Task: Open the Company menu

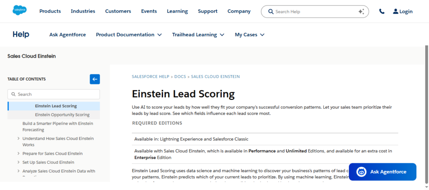Action: click(x=239, y=11)
